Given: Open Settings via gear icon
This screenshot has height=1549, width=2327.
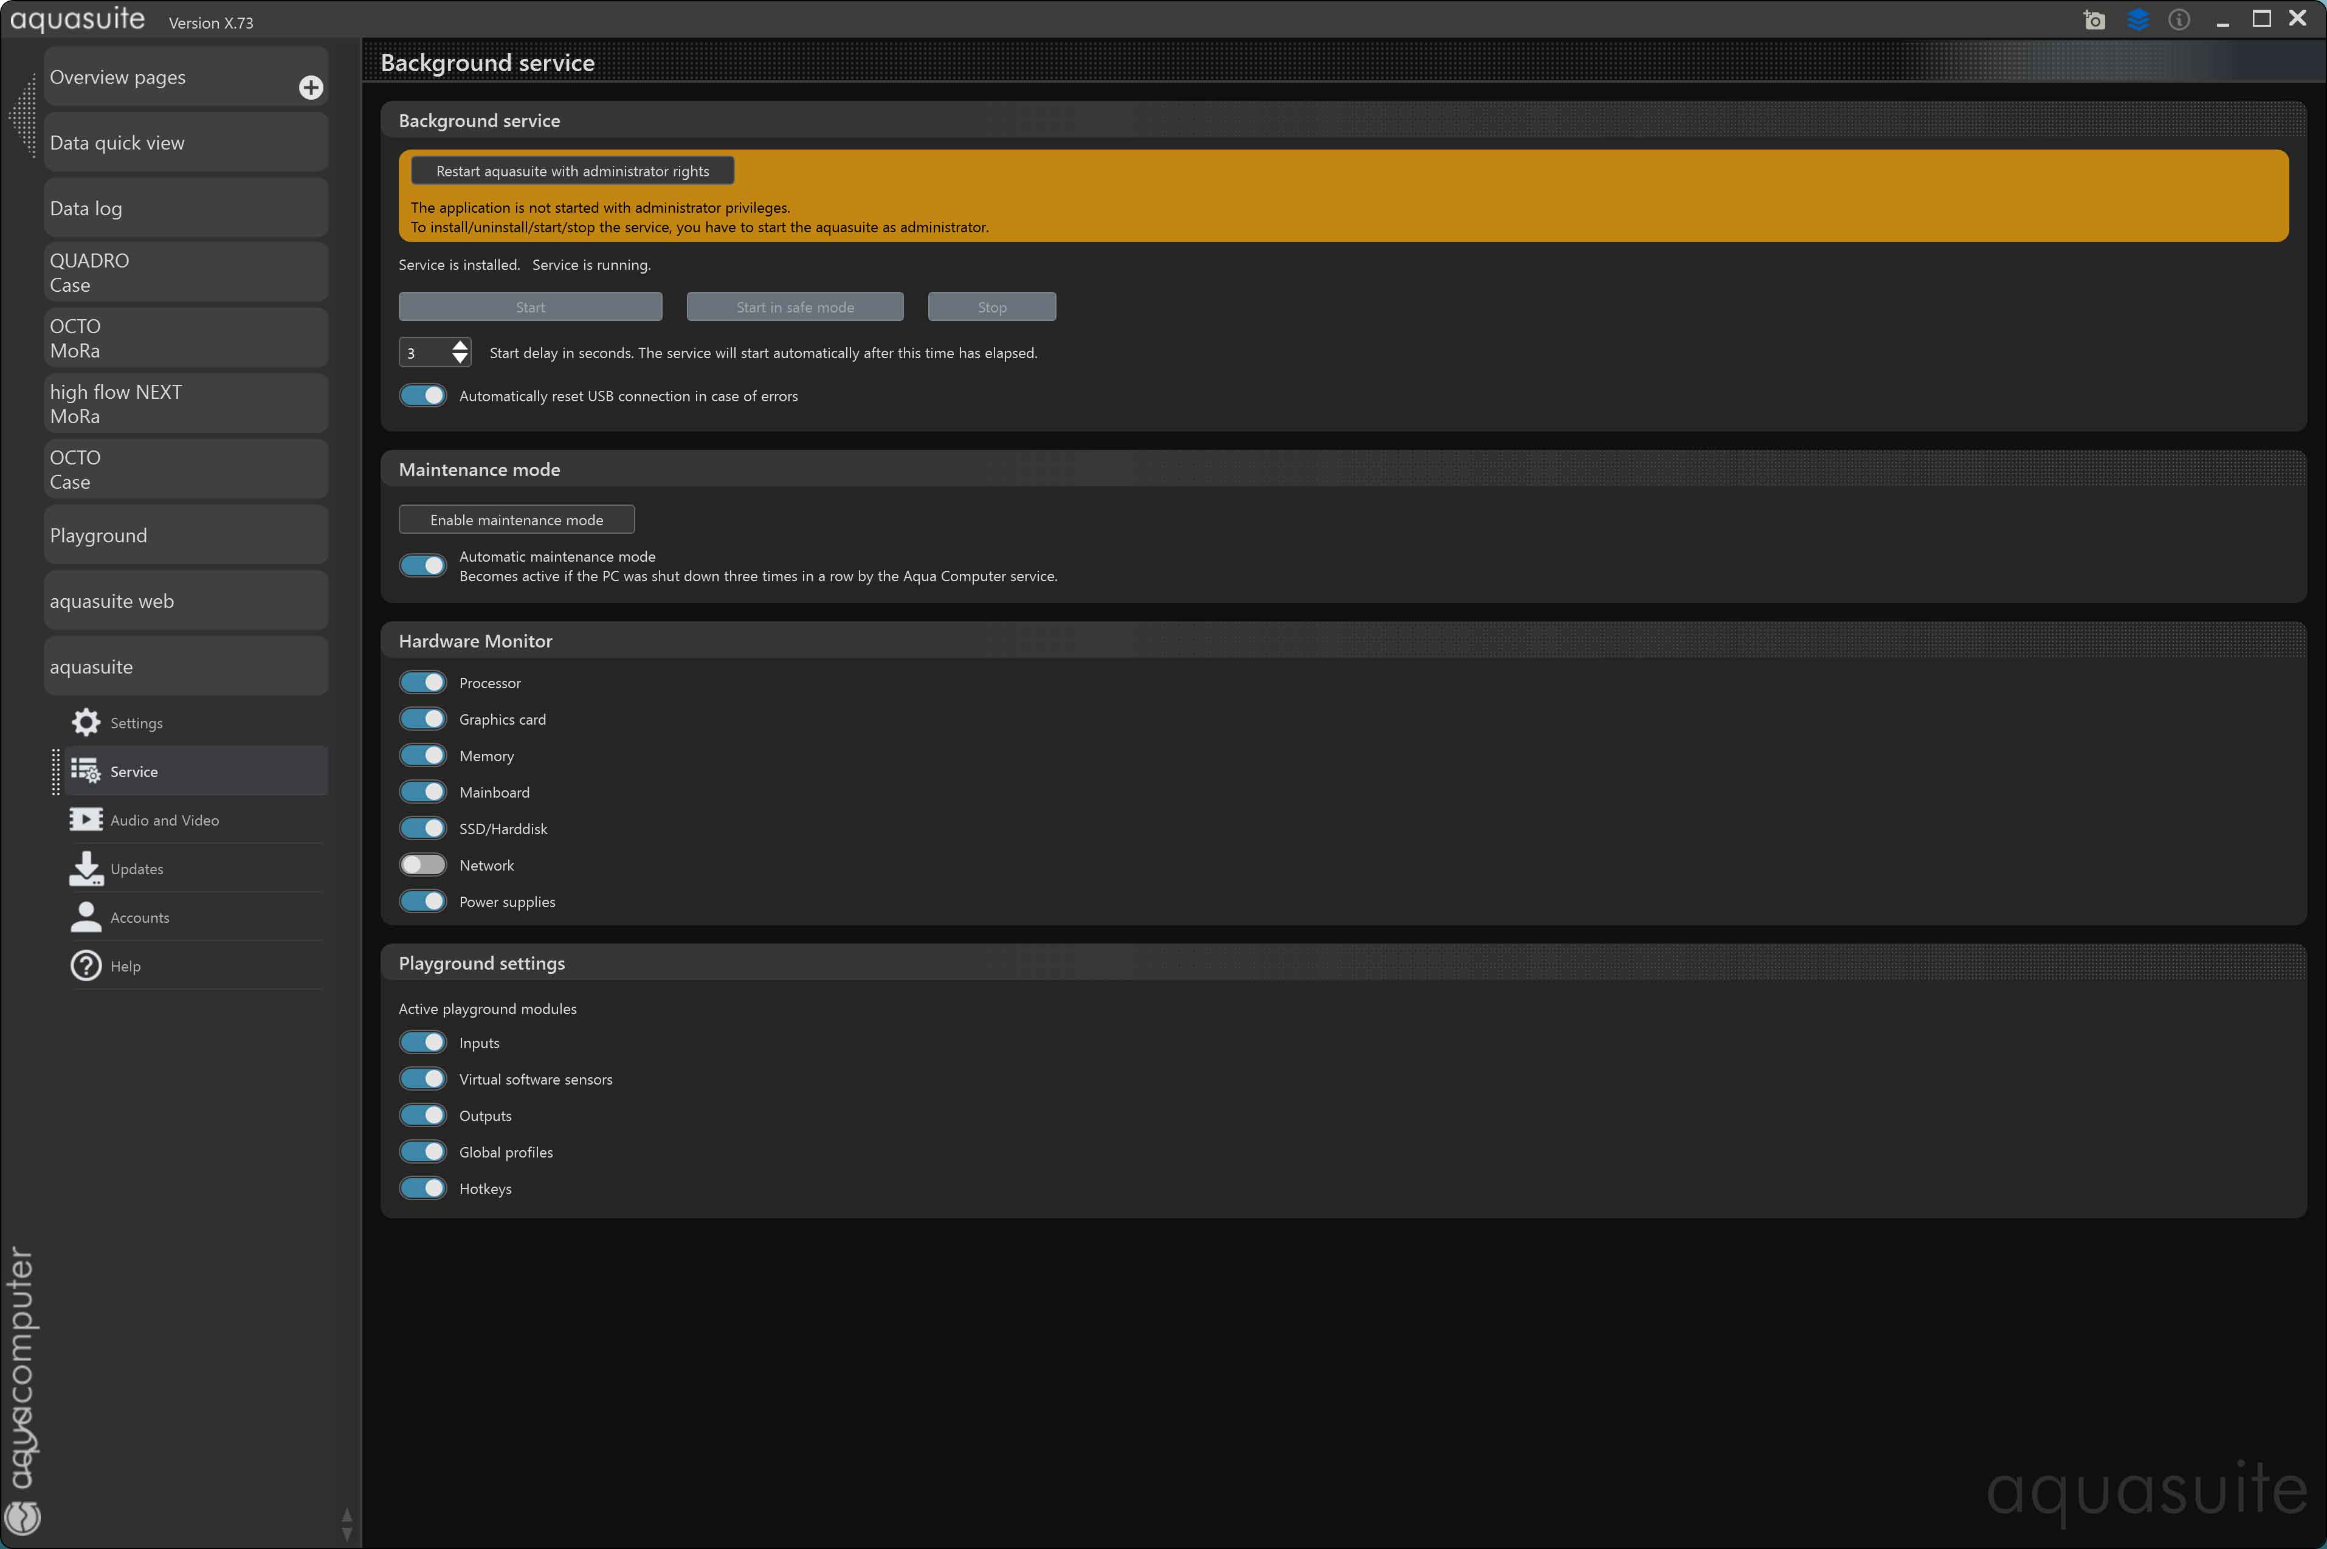Looking at the screenshot, I should point(86,722).
